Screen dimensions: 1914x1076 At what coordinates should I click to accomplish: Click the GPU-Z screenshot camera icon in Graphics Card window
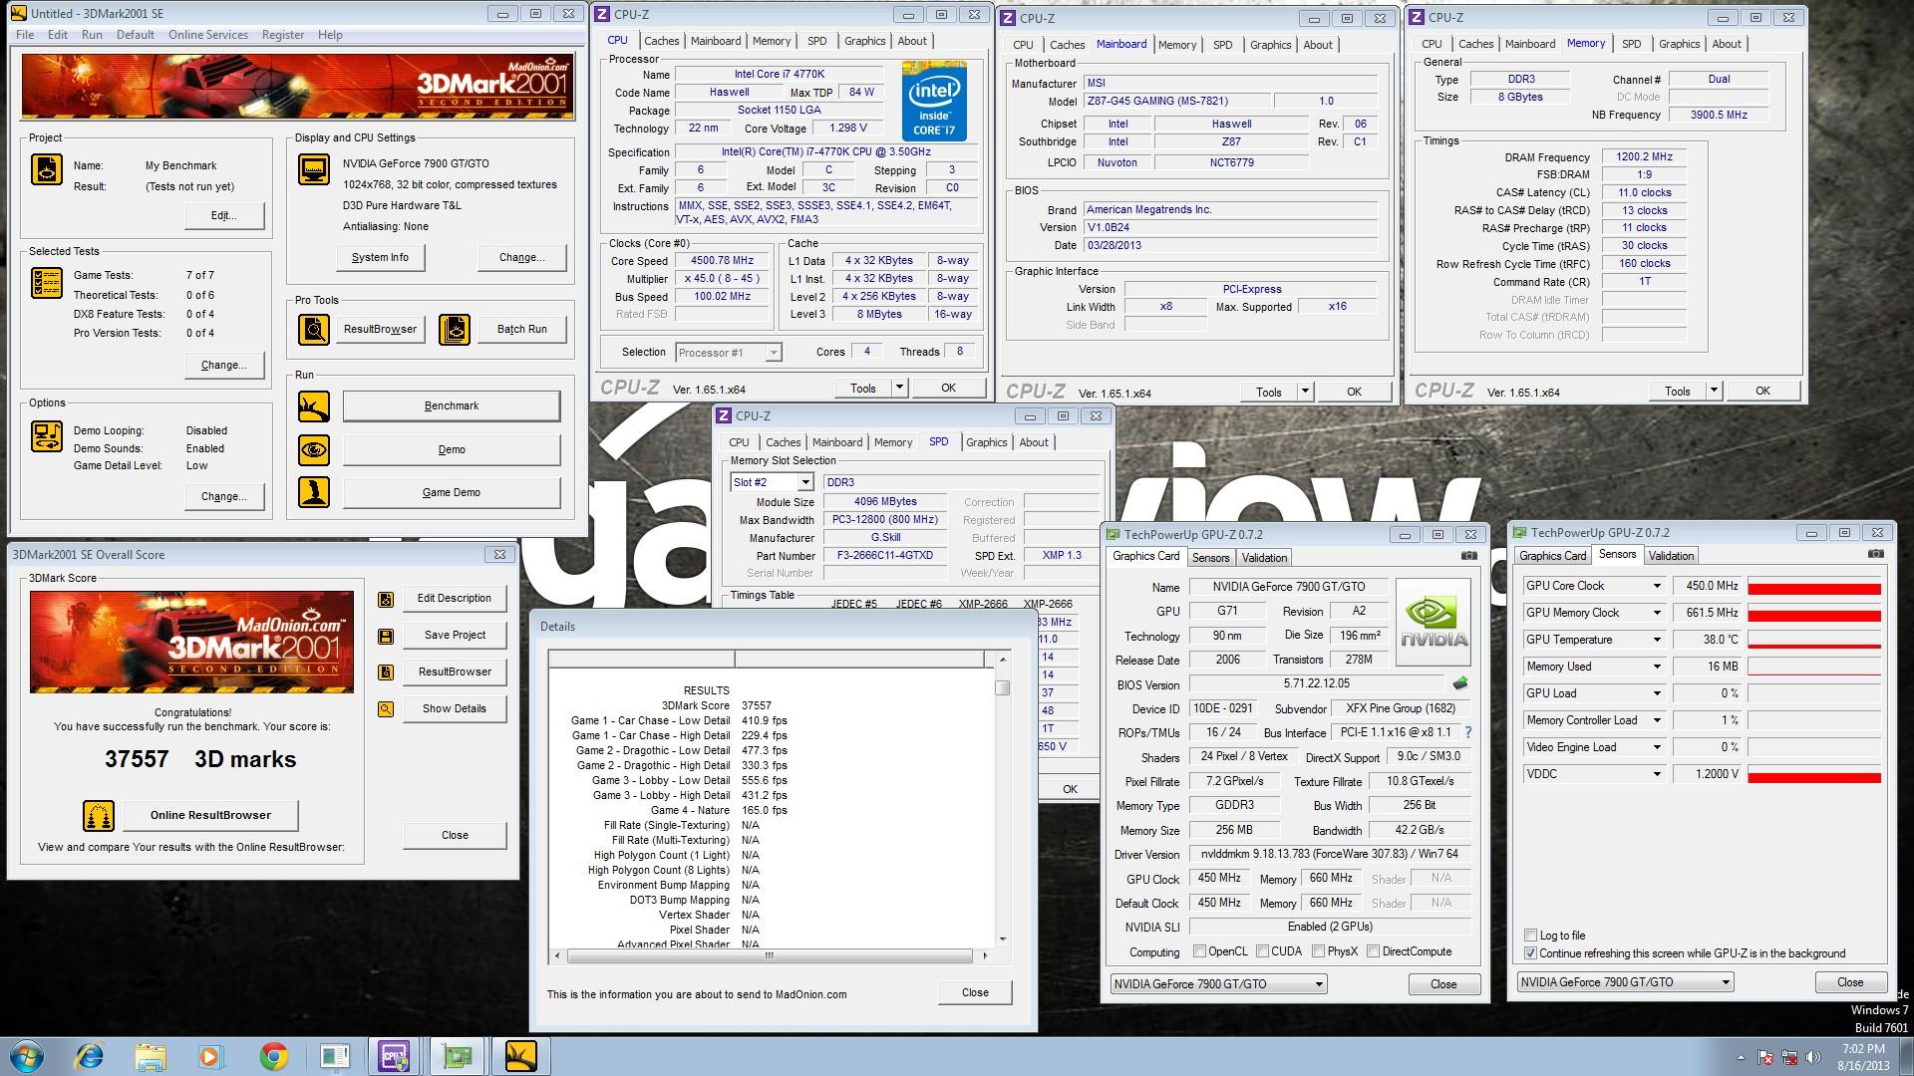coord(1469,556)
